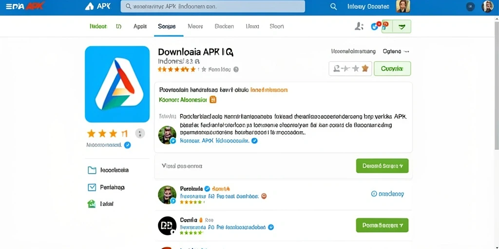Click the white magnifier icon in blue header
This screenshot has height=249, width=499.
(333, 6)
